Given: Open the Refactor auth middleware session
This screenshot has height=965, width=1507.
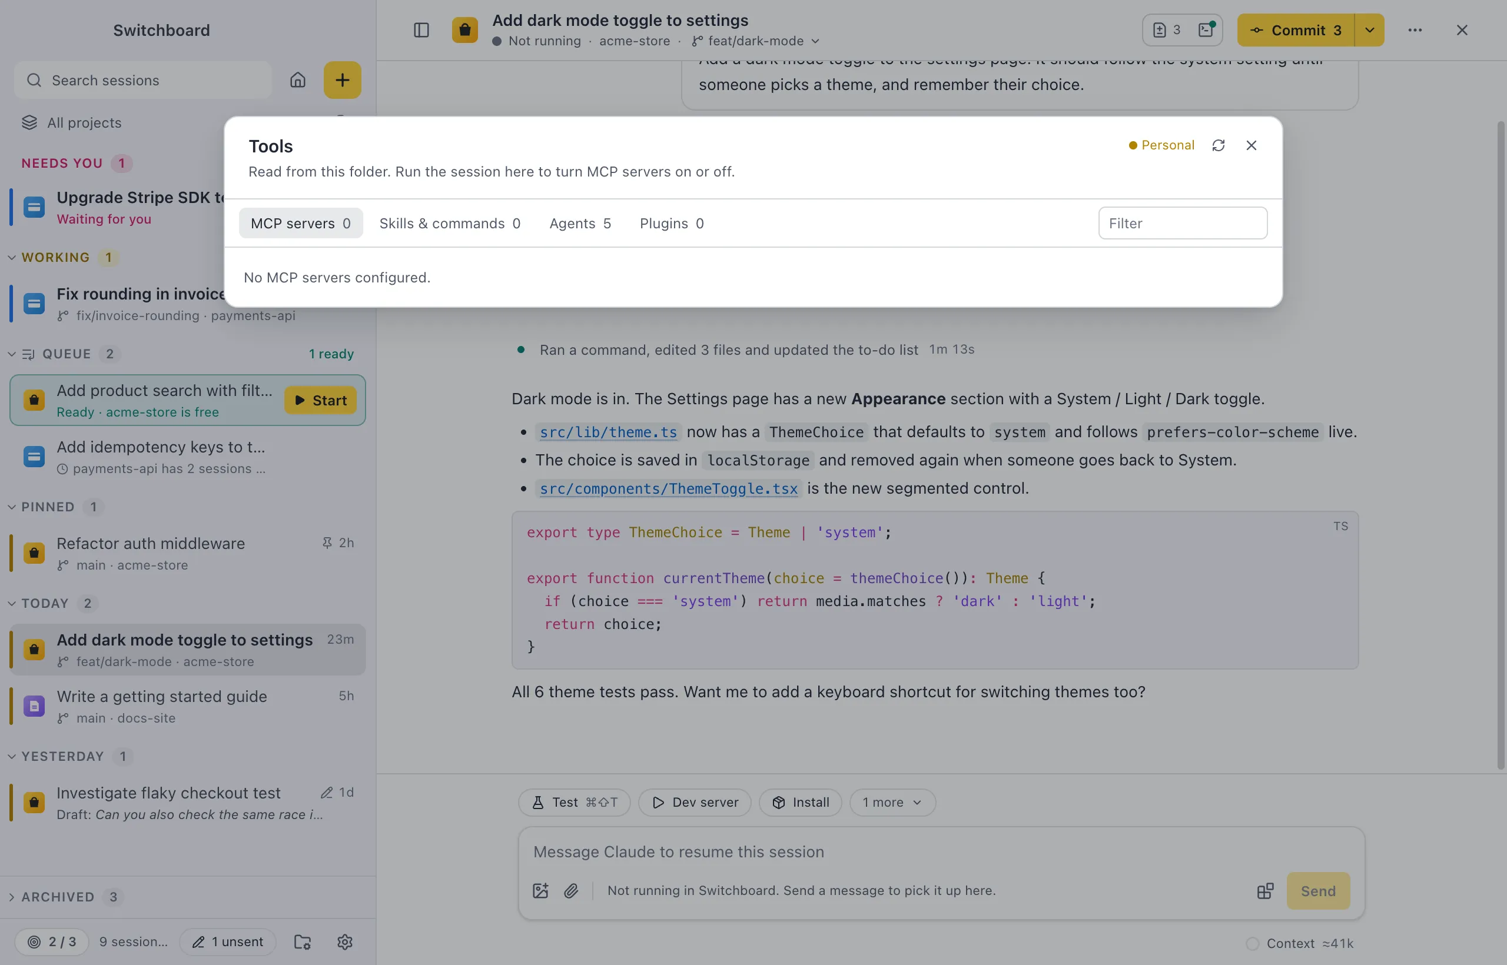Looking at the screenshot, I should coord(187,553).
